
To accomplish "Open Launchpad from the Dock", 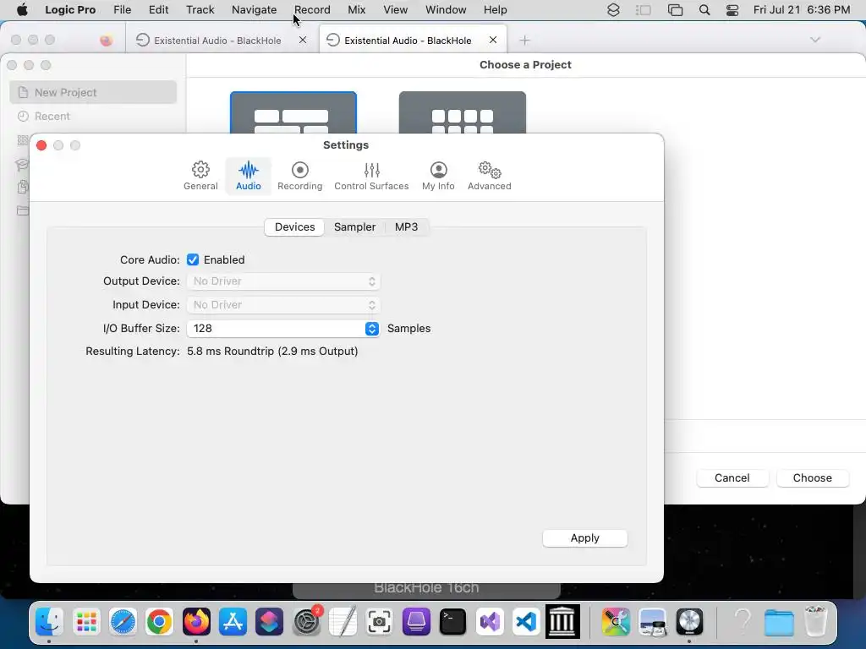I will point(86,621).
